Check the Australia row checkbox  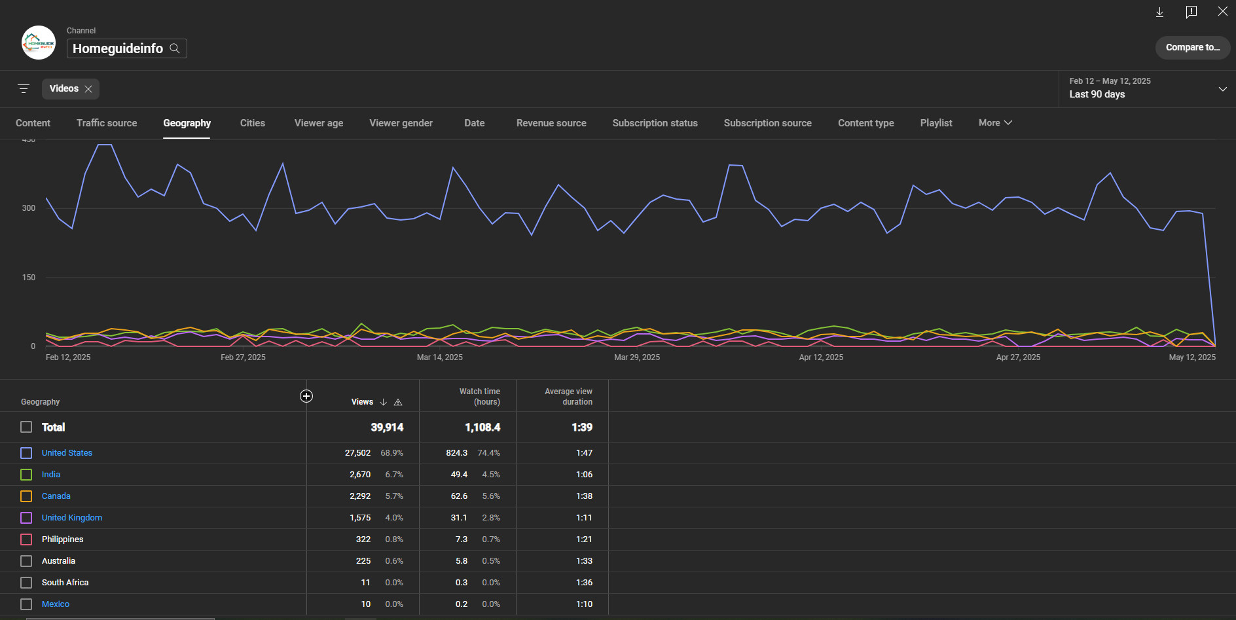click(x=26, y=561)
